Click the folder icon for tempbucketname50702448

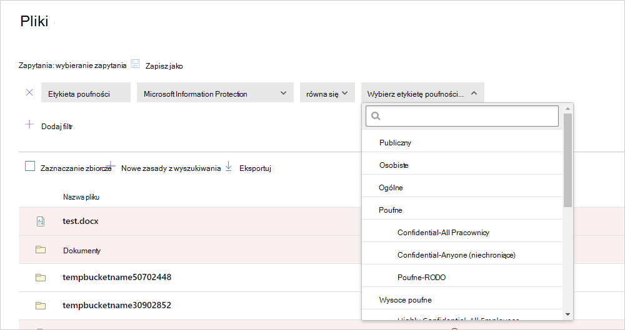41,278
